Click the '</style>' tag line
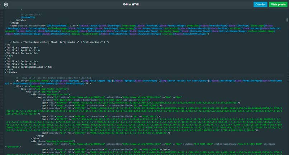The height and width of the screenshot is (155, 289). pyautogui.click(x=21, y=20)
